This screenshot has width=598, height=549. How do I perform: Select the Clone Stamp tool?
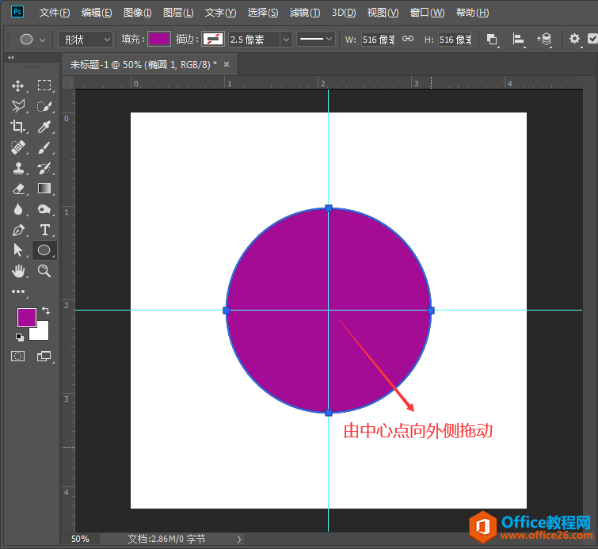18,168
